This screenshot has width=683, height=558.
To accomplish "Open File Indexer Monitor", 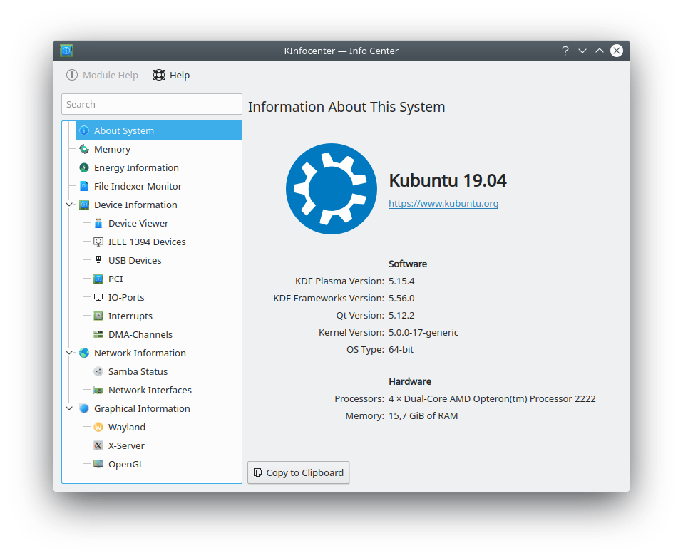I will (x=159, y=186).
